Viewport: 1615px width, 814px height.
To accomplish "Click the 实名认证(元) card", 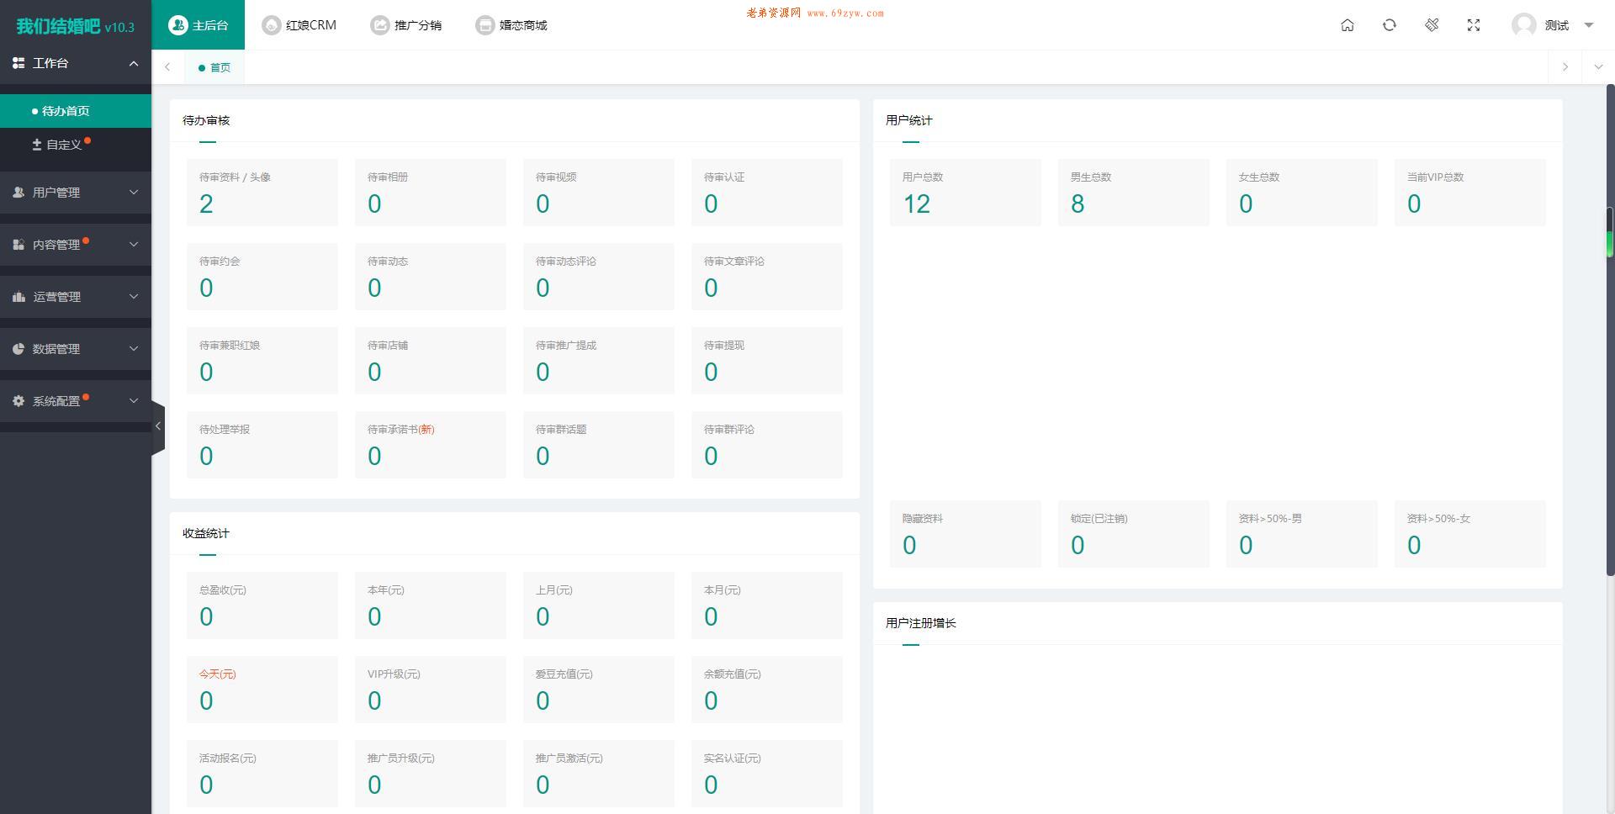I will (767, 774).
